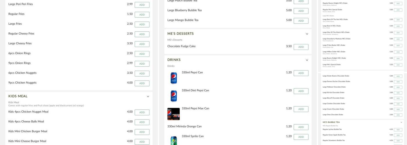The image size is (407, 145).
Task: Add Large Blueberry Bubble Tea
Action: coord(301,11)
